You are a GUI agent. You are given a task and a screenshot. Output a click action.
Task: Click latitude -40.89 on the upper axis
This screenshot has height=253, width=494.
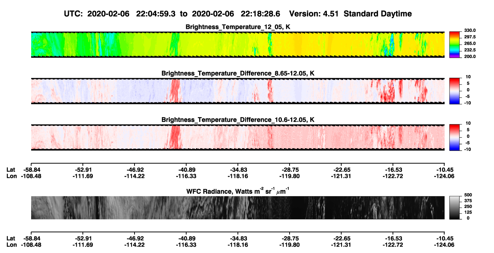pos(186,170)
